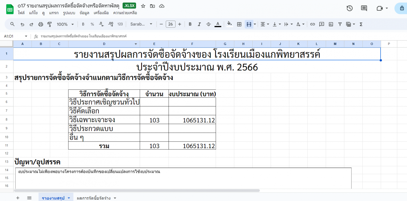Insert a hyperlink

[x=312, y=24]
